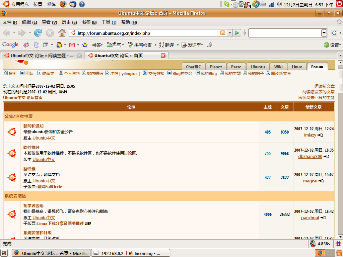Screen dimensions: 343x257
Task: Open the list all tabs dropdown
Action: tap(340, 56)
